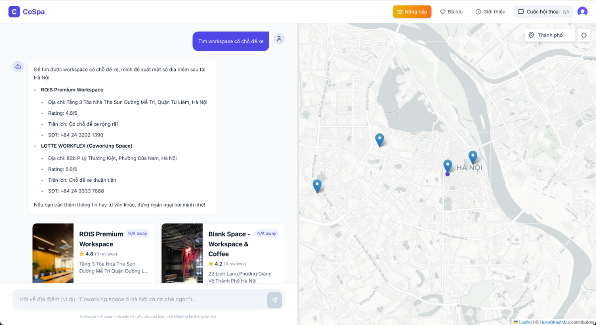The image size is (596, 325).
Task: Open saved places via the heart icon
Action: (442, 11)
